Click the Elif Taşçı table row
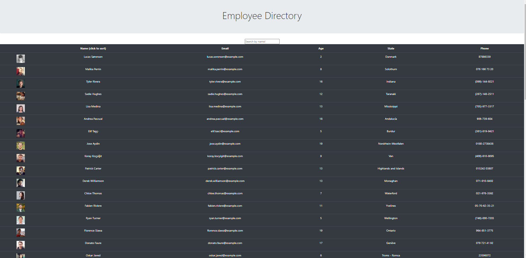 [x=93, y=131]
